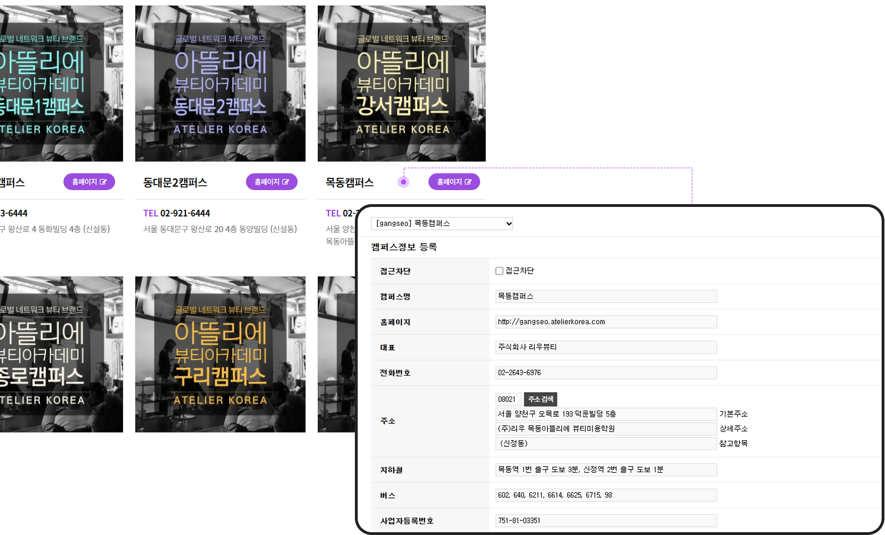Click the 목동캠퍼스 card title text
Screen dimensions: 885x535
[x=349, y=182]
